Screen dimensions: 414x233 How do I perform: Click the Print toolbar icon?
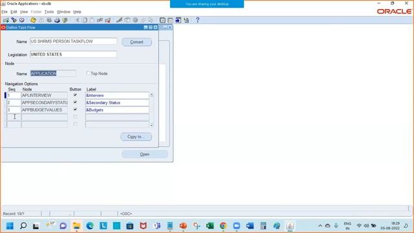pos(57,20)
